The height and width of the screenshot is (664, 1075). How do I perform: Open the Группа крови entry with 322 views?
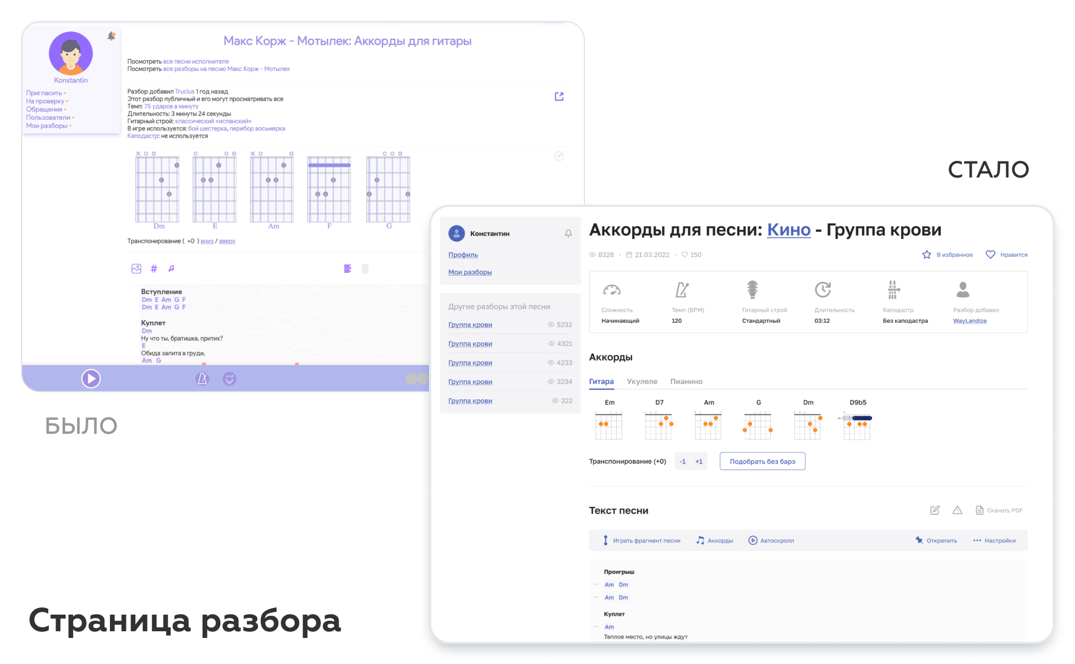[470, 401]
